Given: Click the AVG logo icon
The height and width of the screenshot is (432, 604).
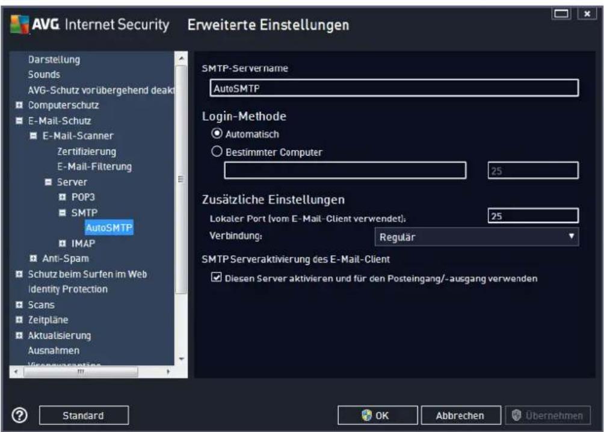Looking at the screenshot, I should [x=19, y=24].
